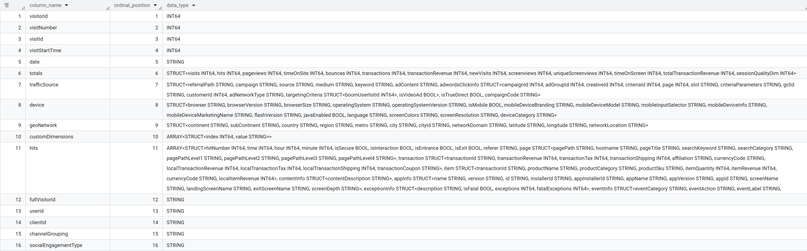The height and width of the screenshot is (251, 807).
Task: Click the ARRAY<STRUCT<index INT64, value STRING>> cell
Action: click(x=219, y=137)
